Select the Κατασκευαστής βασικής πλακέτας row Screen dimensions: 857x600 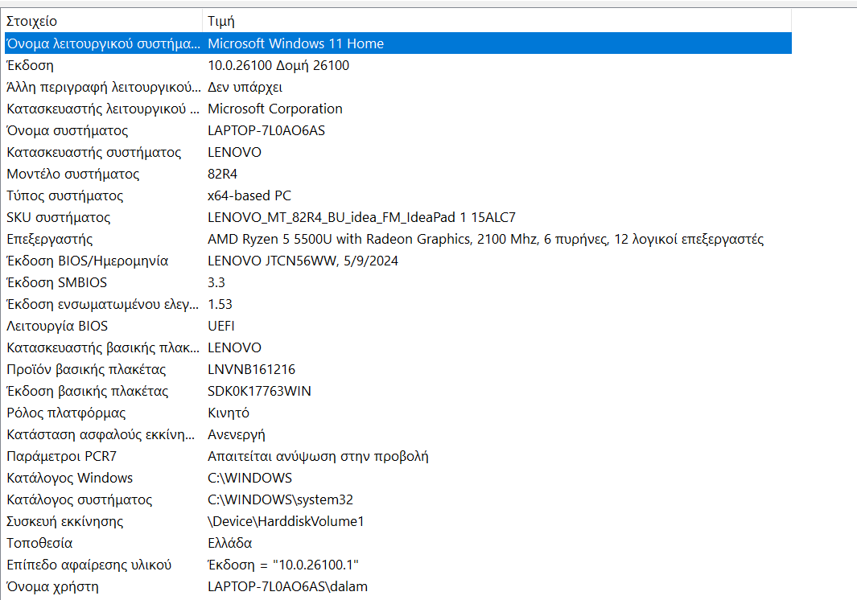click(398, 347)
